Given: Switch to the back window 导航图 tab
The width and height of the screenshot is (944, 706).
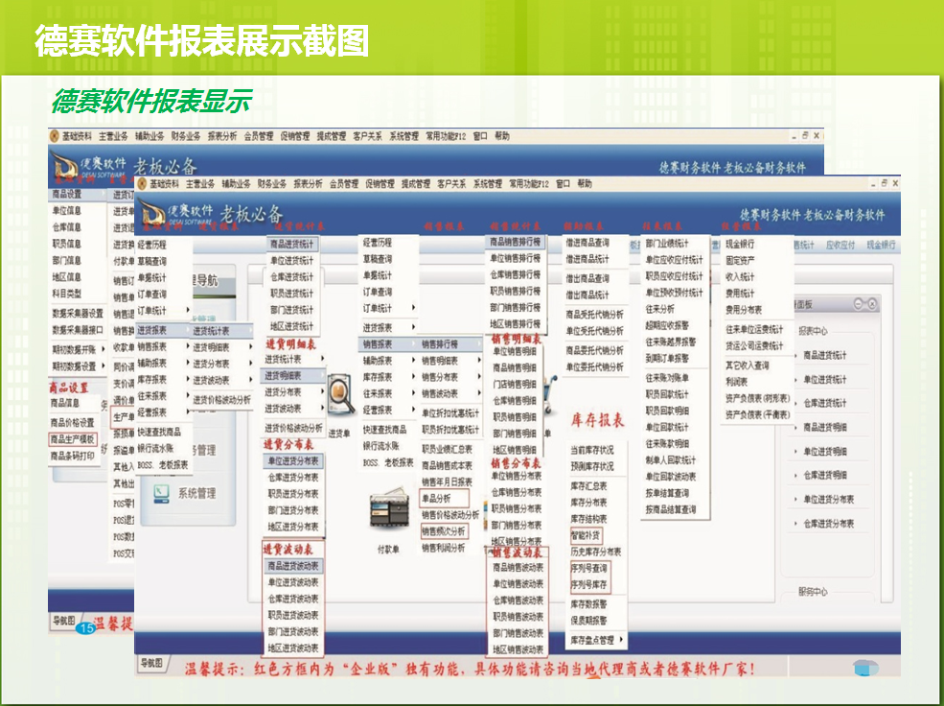Looking at the screenshot, I should pos(64,621).
